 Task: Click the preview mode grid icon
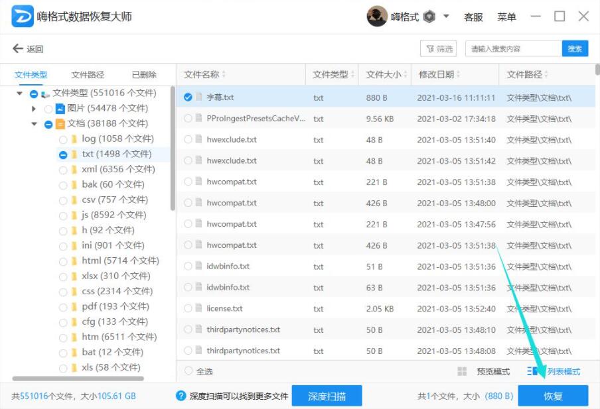point(462,371)
